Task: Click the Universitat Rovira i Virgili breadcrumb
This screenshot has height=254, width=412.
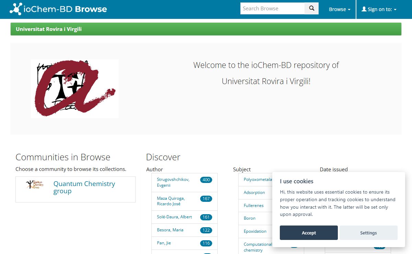Action: point(49,29)
